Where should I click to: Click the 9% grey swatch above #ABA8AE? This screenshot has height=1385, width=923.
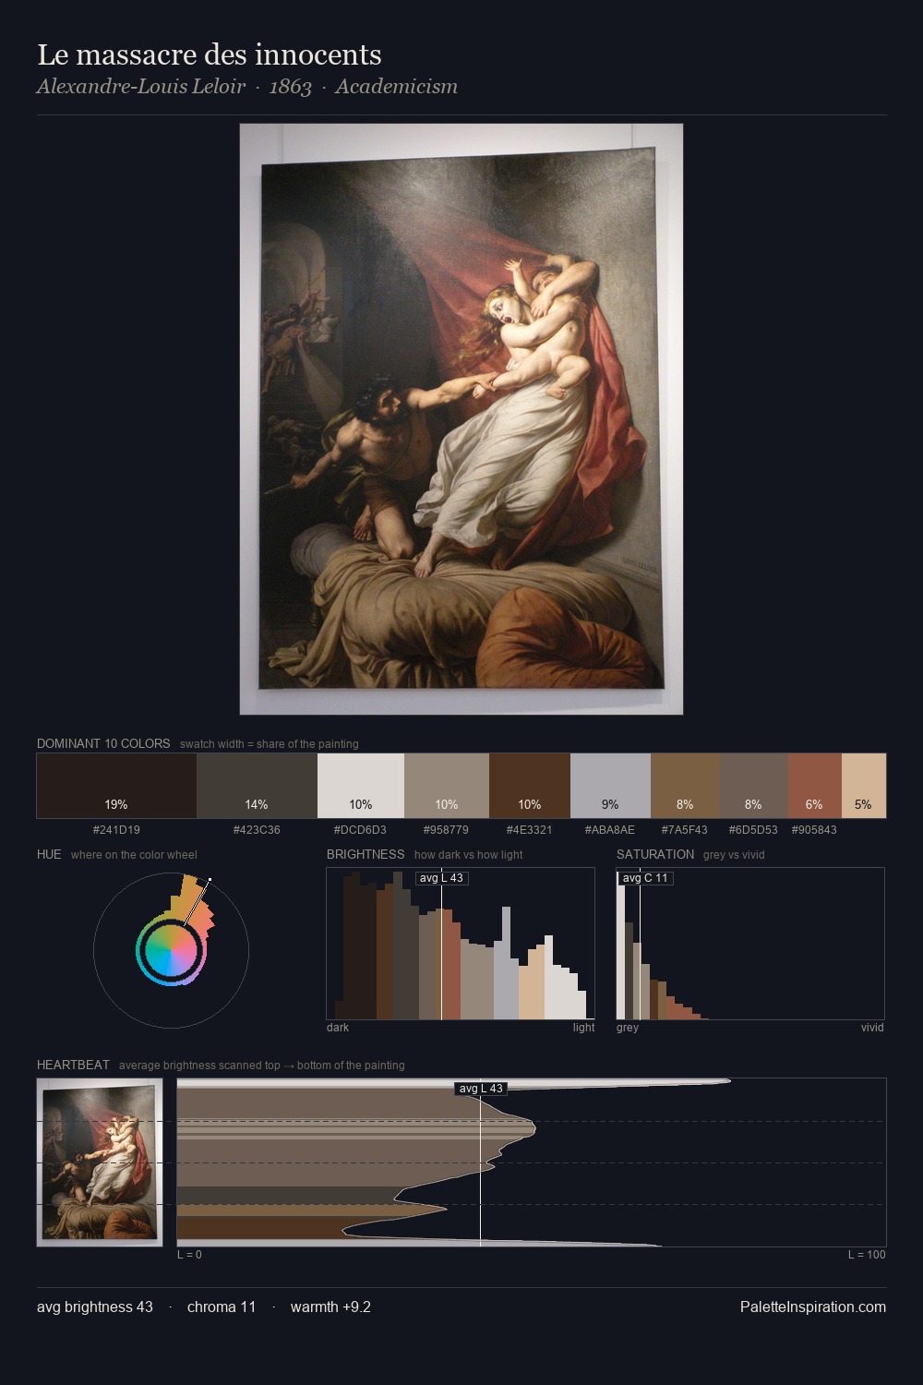(x=610, y=786)
